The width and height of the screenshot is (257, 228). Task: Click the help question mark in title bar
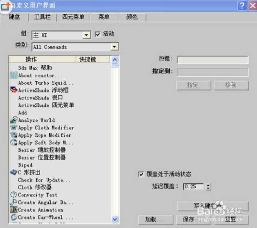[x=242, y=5]
